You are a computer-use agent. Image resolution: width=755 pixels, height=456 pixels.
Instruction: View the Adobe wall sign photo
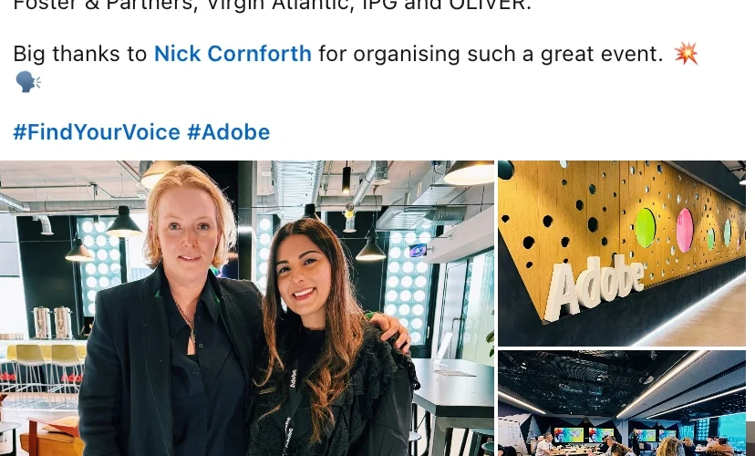click(622, 254)
